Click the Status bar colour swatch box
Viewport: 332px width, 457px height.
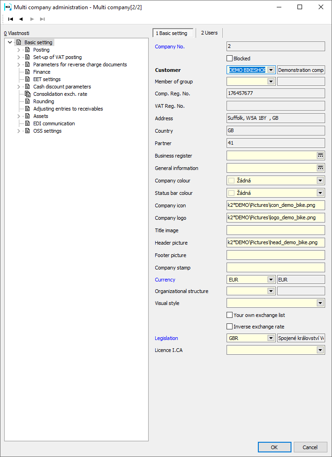click(232, 193)
